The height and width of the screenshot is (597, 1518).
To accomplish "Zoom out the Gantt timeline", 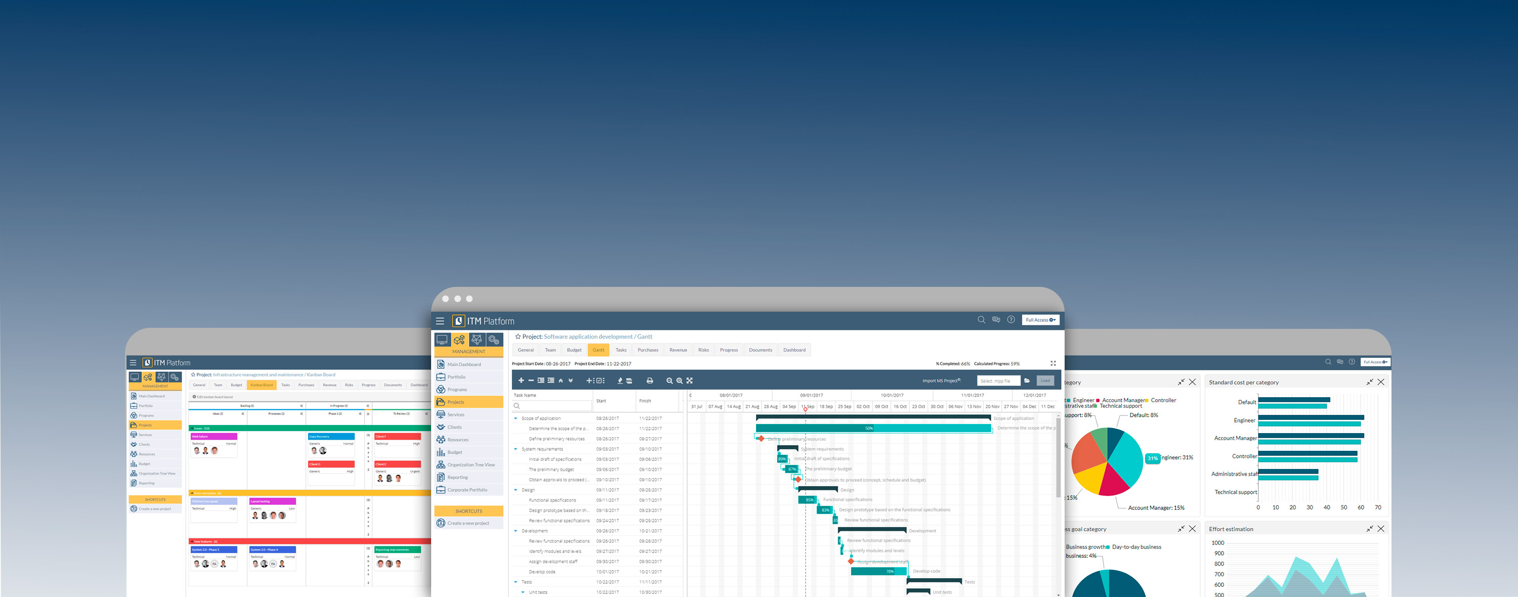I will 669,380.
